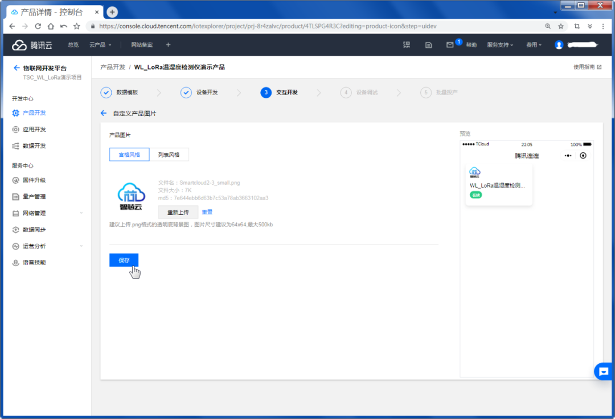Screen dimensions: 615x419
Task: Open 帮助 in the header
Action: click(471, 45)
